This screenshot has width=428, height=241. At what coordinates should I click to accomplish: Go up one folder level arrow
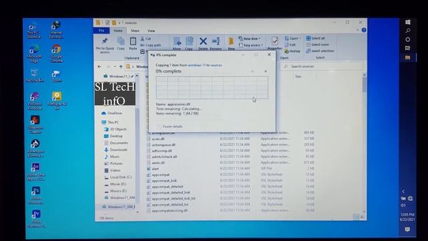point(121,67)
